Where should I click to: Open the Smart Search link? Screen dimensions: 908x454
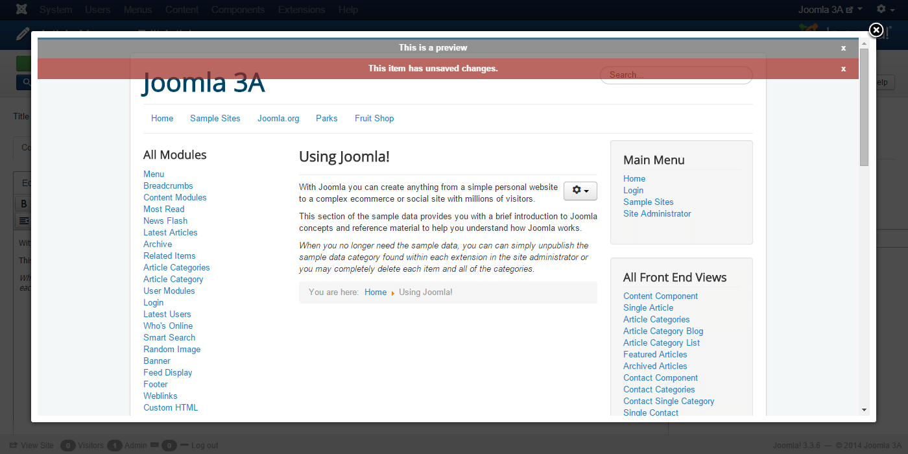tap(169, 338)
